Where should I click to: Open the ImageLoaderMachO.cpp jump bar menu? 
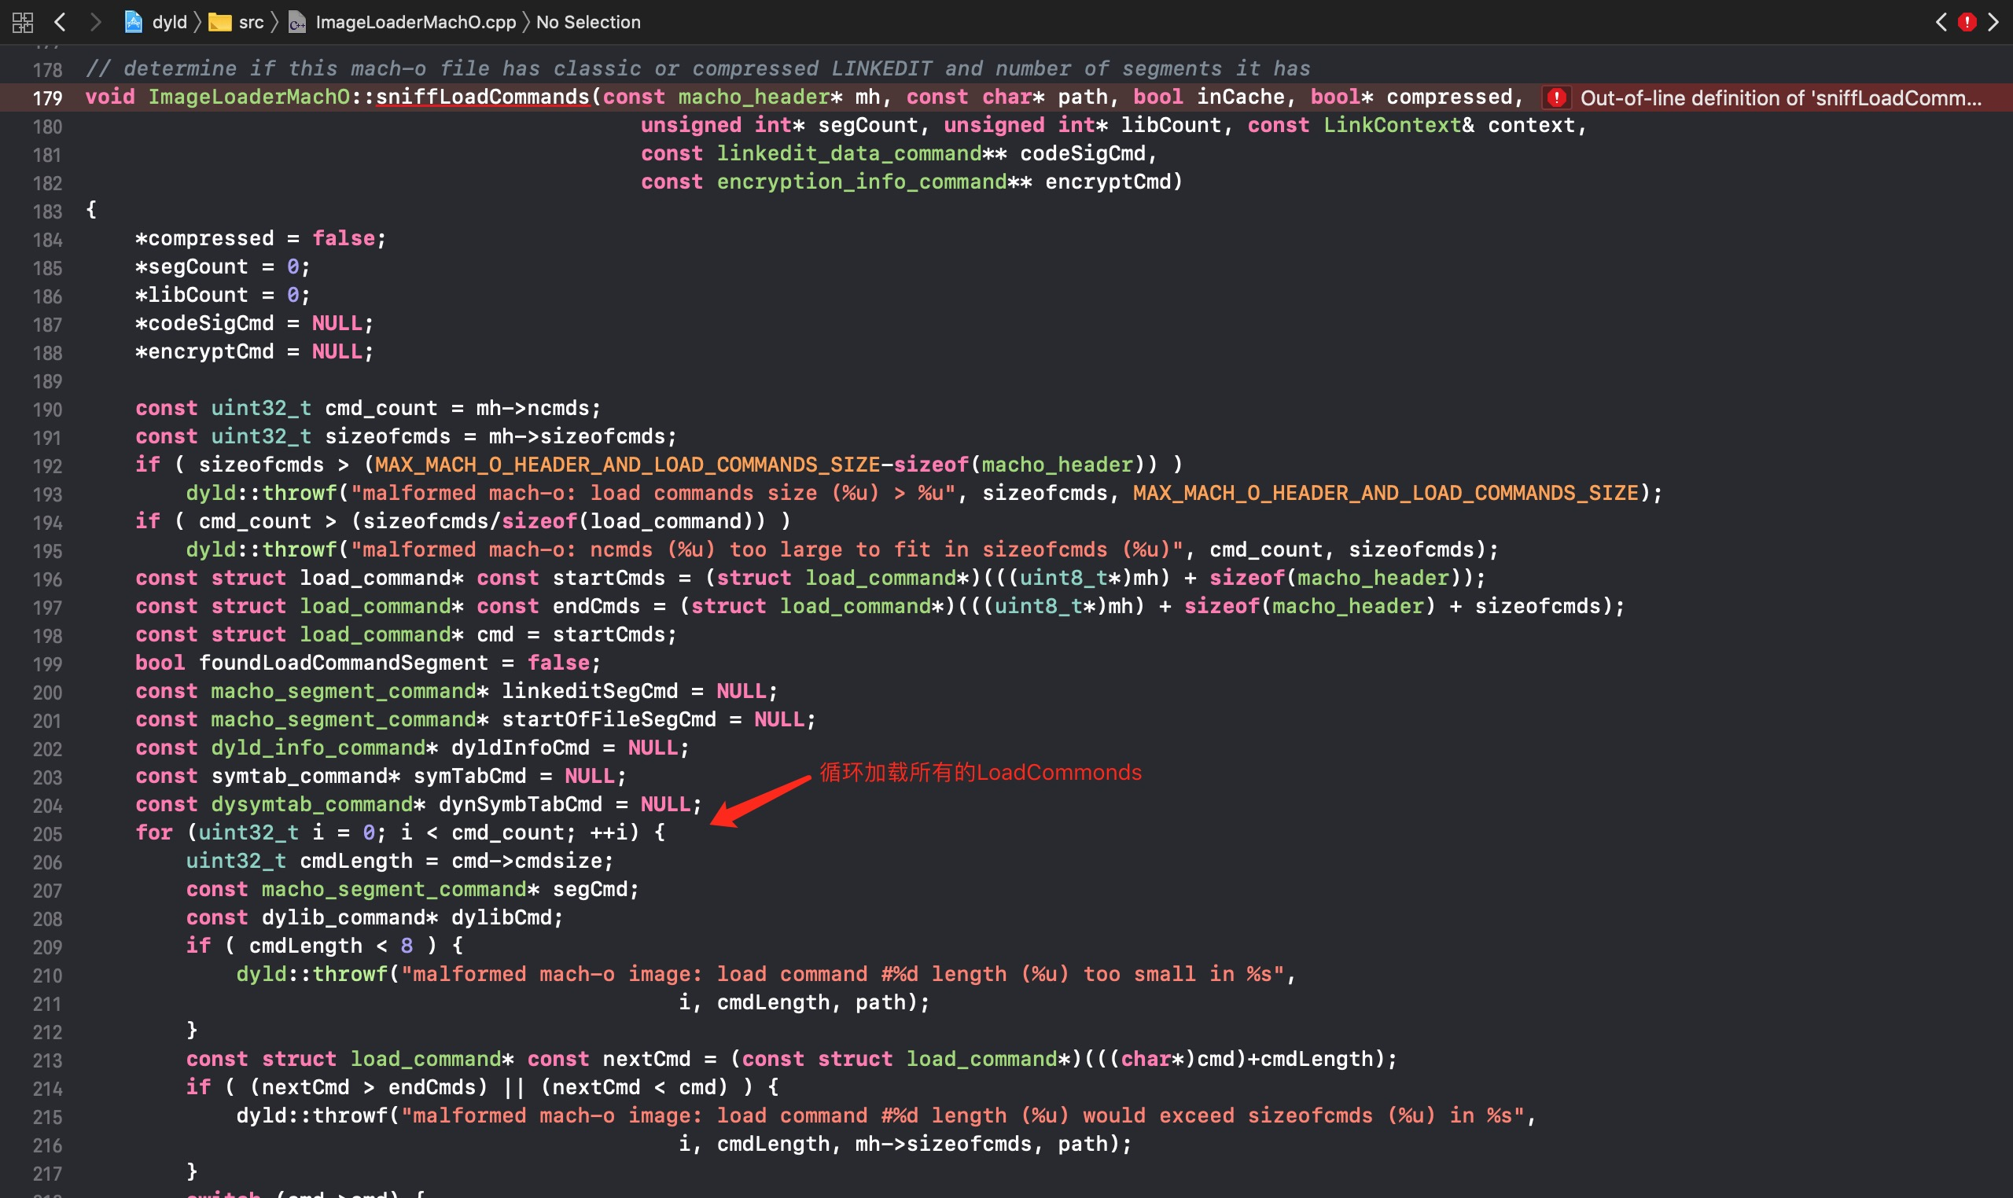coord(415,22)
